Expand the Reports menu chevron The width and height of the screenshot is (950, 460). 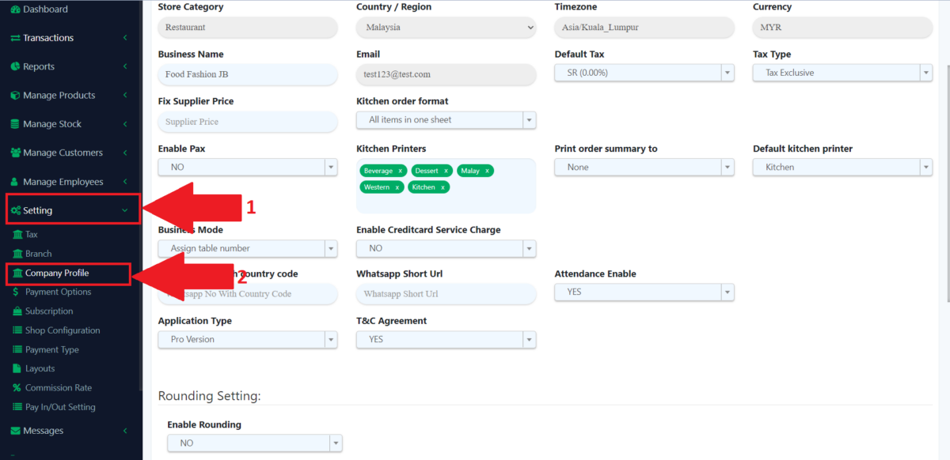pyautogui.click(x=125, y=66)
